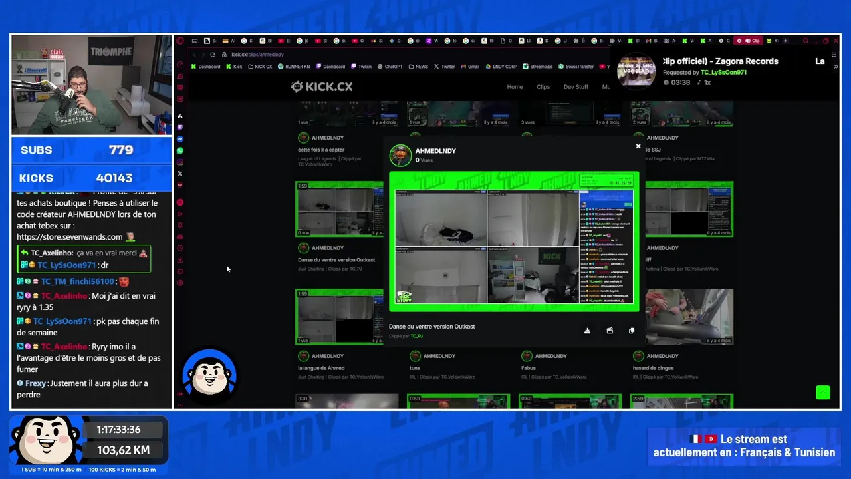Go to Clips in site navigation
This screenshot has height=479, width=851.
tap(543, 87)
